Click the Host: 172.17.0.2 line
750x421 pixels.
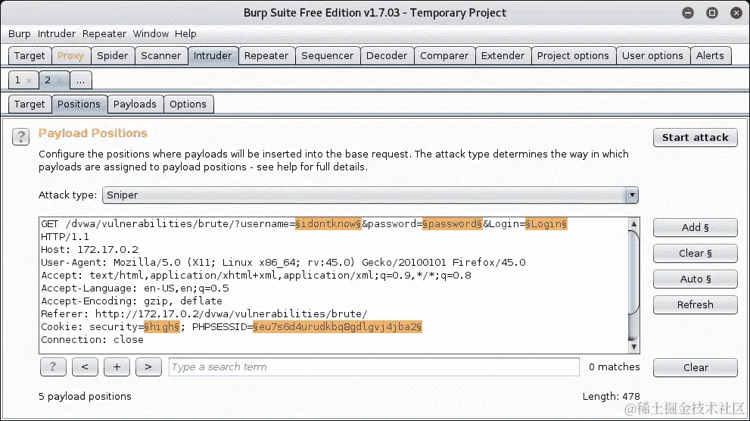tap(90, 250)
